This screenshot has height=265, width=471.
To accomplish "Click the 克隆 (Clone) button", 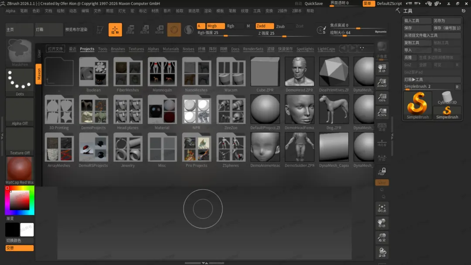I will [x=410, y=58].
